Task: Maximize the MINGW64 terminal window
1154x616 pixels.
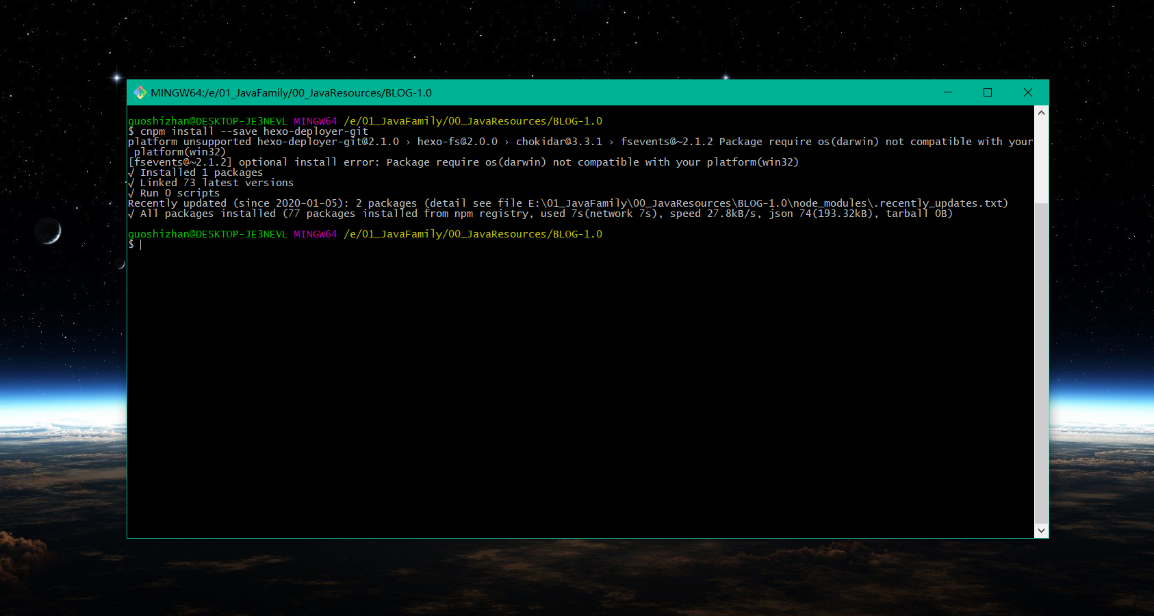Action: pyautogui.click(x=988, y=92)
